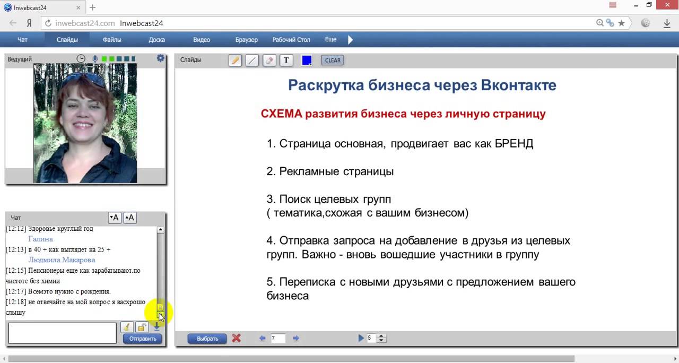This screenshot has width=679, height=363.
Task: Open new browser tab plus button
Action: [x=92, y=7]
